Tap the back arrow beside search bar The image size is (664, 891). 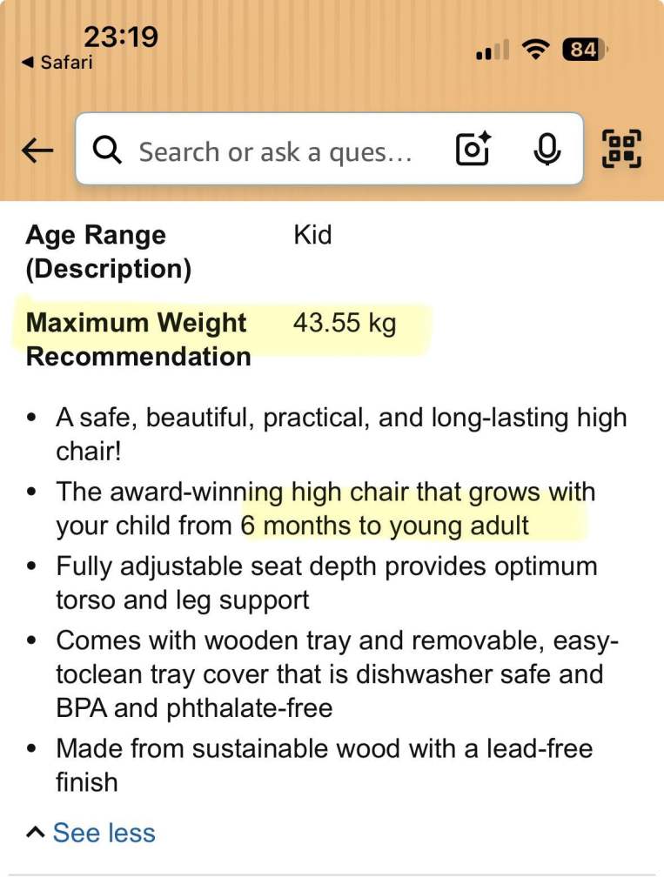37,151
